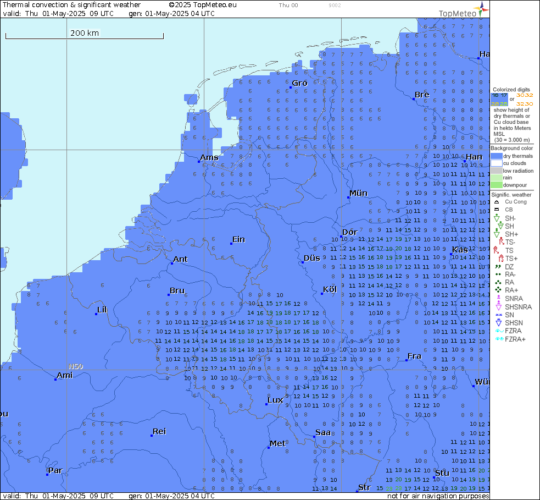
Task: Click the SH+ heavy shower symbol
Action: pyautogui.click(x=497, y=233)
